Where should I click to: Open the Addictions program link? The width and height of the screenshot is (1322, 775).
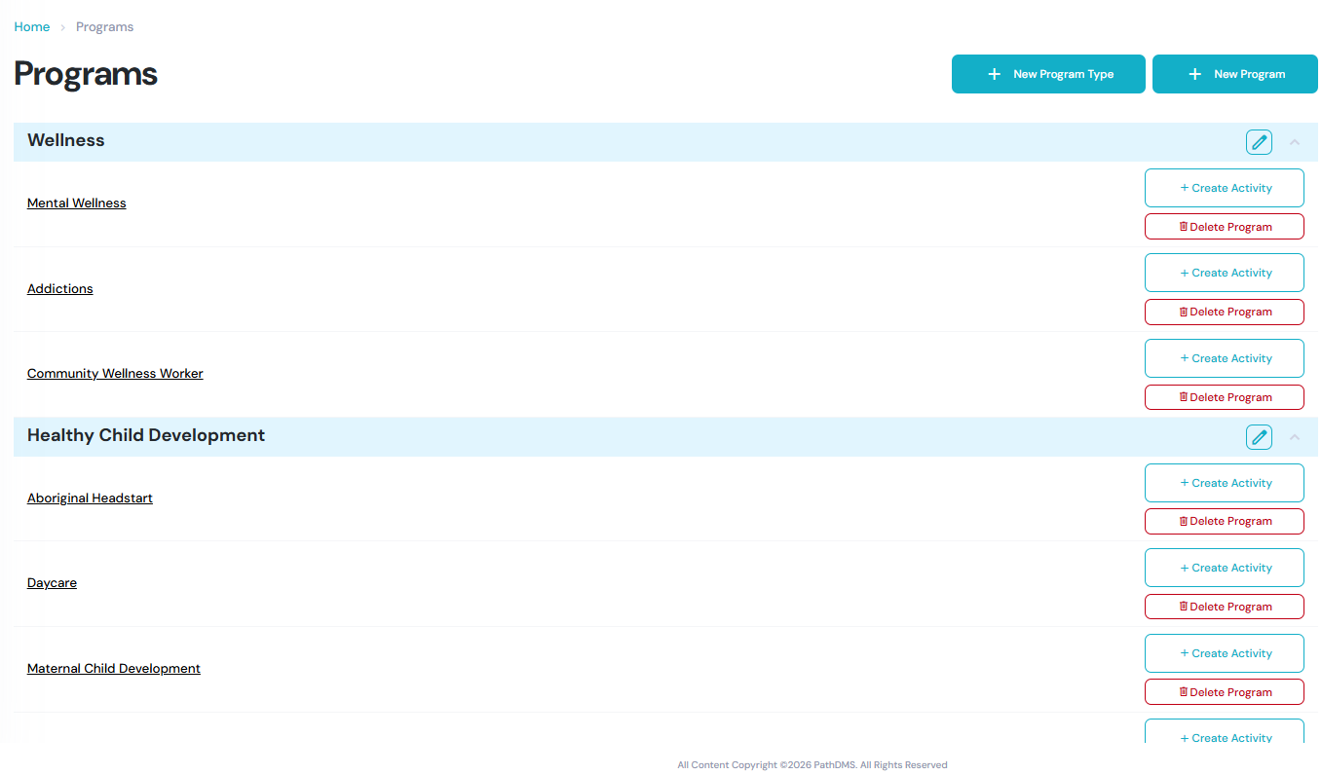coord(60,289)
